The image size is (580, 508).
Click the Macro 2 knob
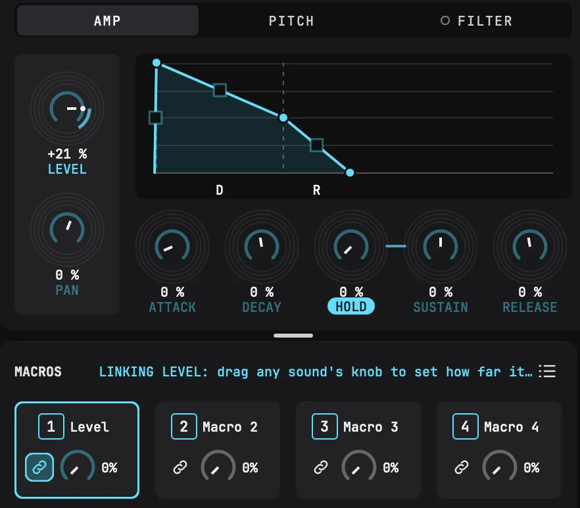click(x=218, y=467)
